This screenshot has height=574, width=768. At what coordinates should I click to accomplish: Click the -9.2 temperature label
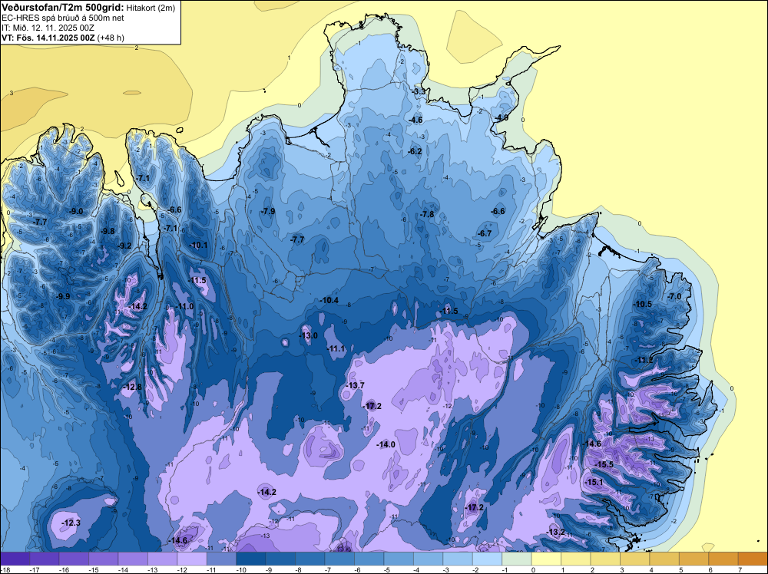click(124, 246)
